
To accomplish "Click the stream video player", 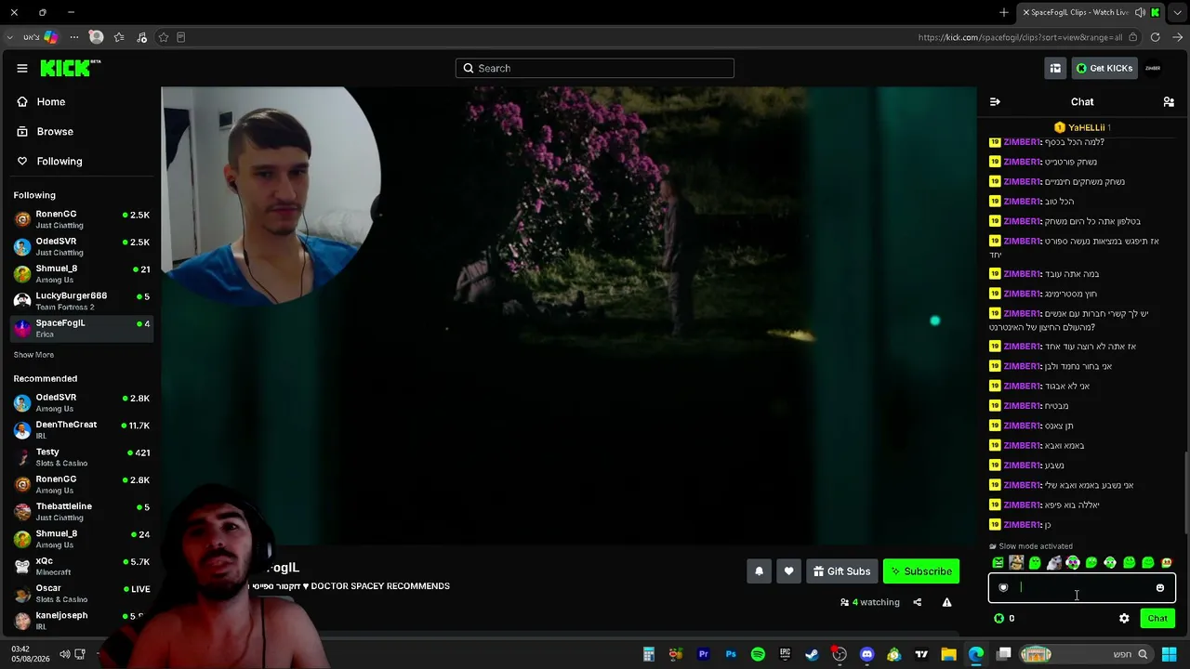I will (568, 316).
